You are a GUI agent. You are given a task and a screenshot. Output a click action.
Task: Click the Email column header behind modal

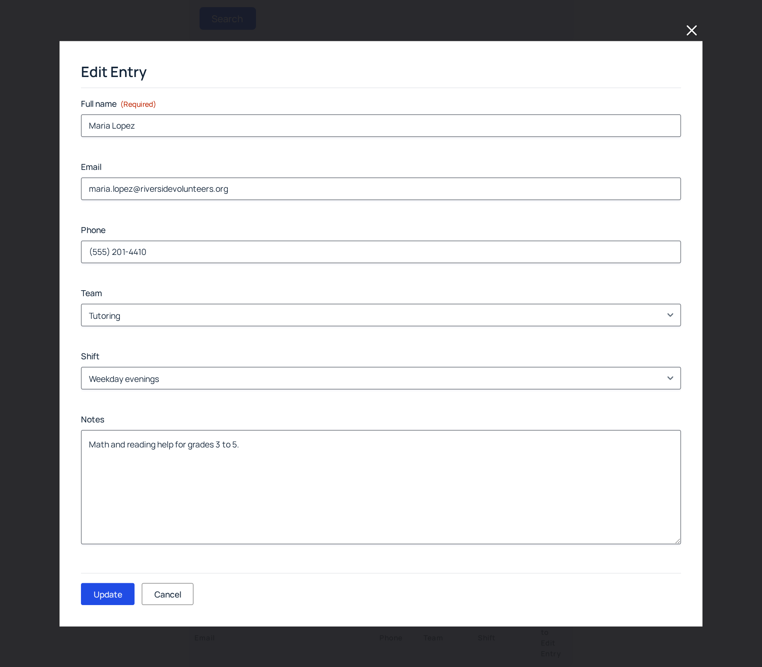pos(204,638)
